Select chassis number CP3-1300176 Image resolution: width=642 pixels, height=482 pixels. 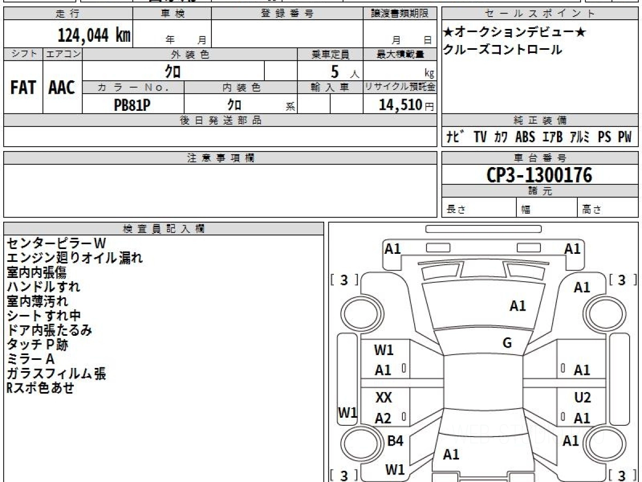click(539, 175)
